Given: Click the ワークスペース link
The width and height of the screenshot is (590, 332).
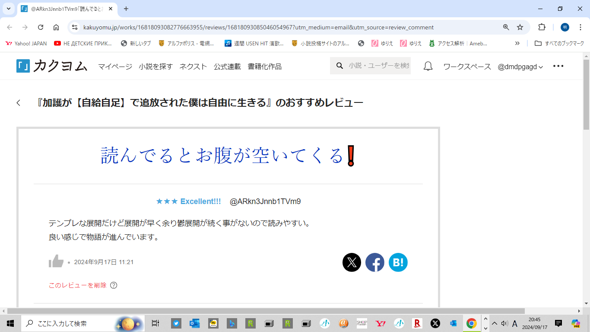Looking at the screenshot, I should (x=467, y=67).
